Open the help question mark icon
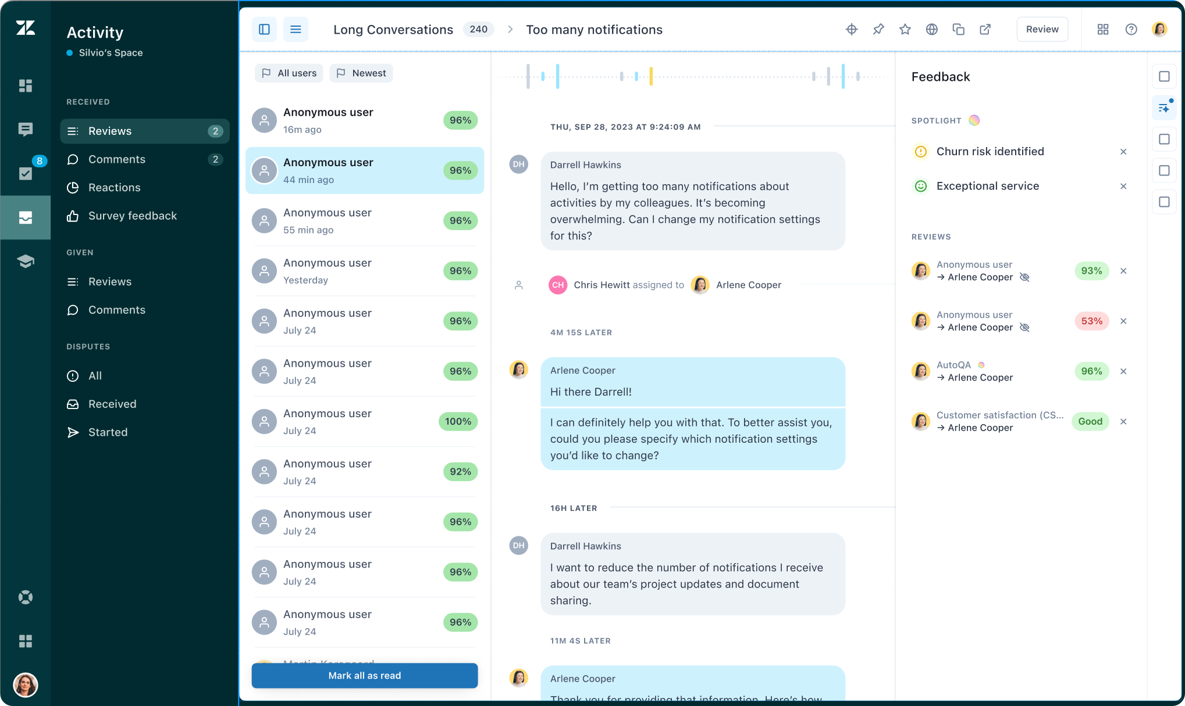Image resolution: width=1185 pixels, height=706 pixels. pyautogui.click(x=1131, y=30)
